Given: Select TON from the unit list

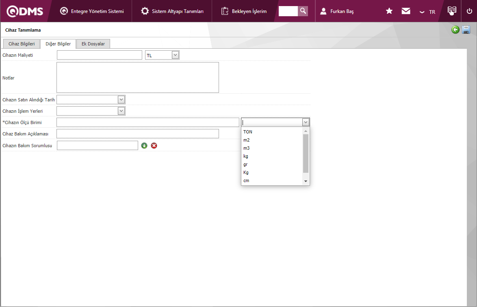Looking at the screenshot, I should tap(248, 132).
